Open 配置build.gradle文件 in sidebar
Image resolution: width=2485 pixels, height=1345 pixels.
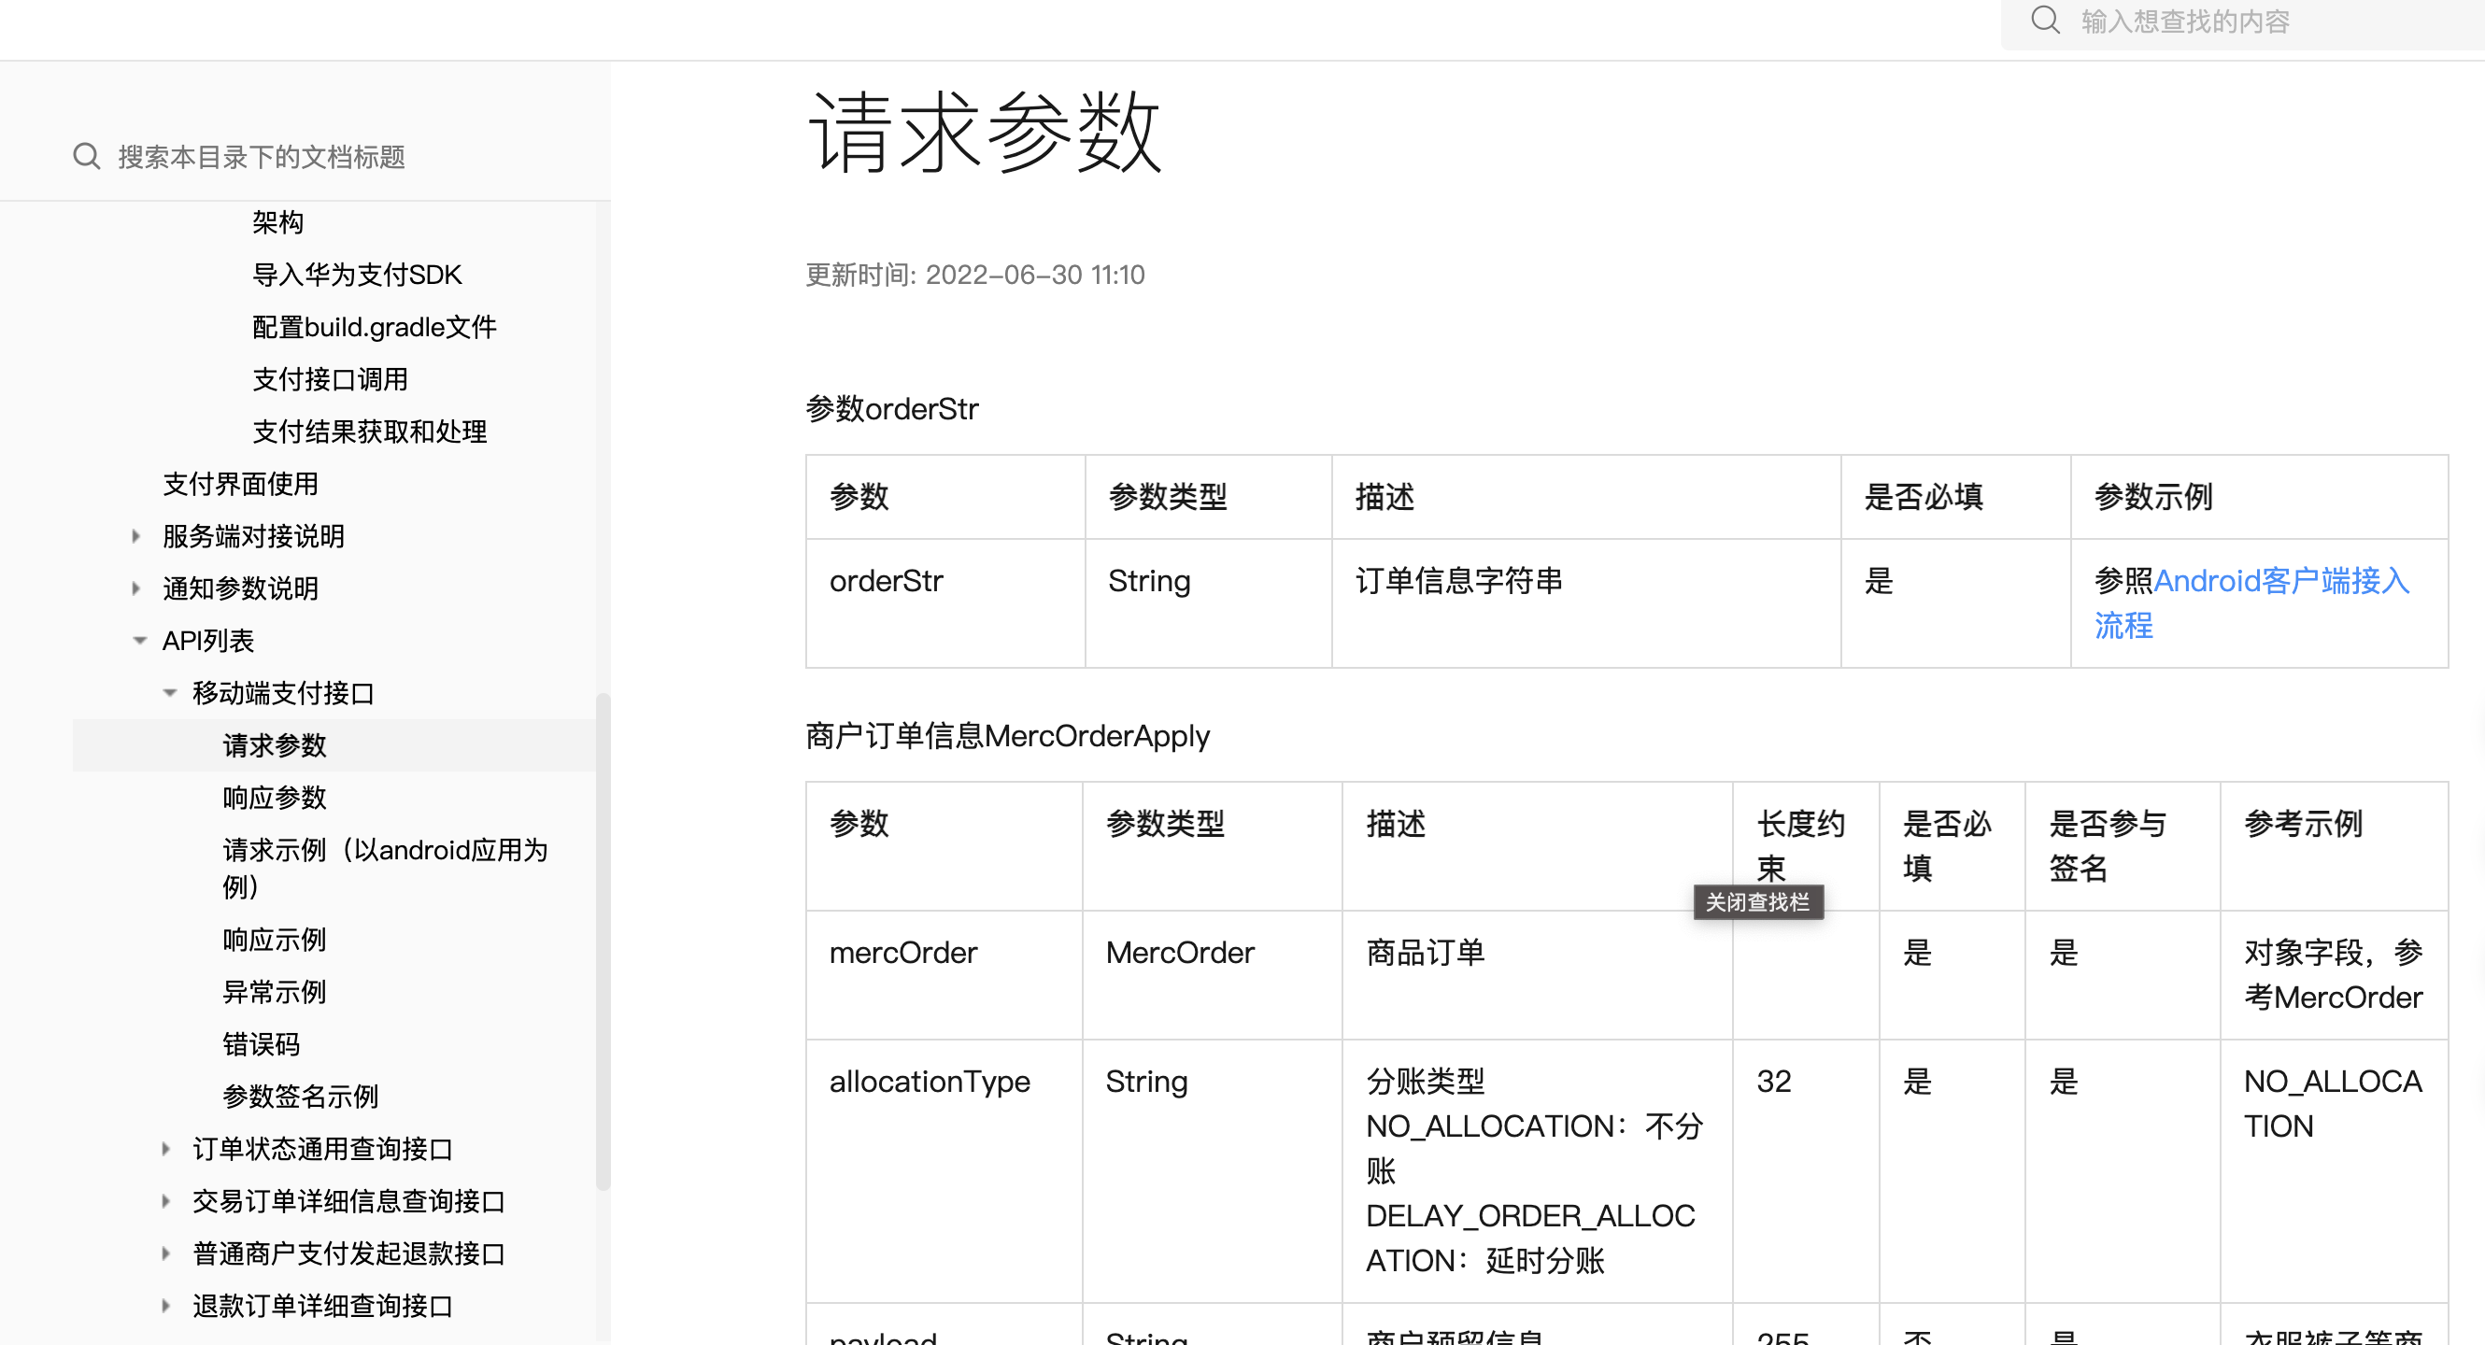pos(375,327)
